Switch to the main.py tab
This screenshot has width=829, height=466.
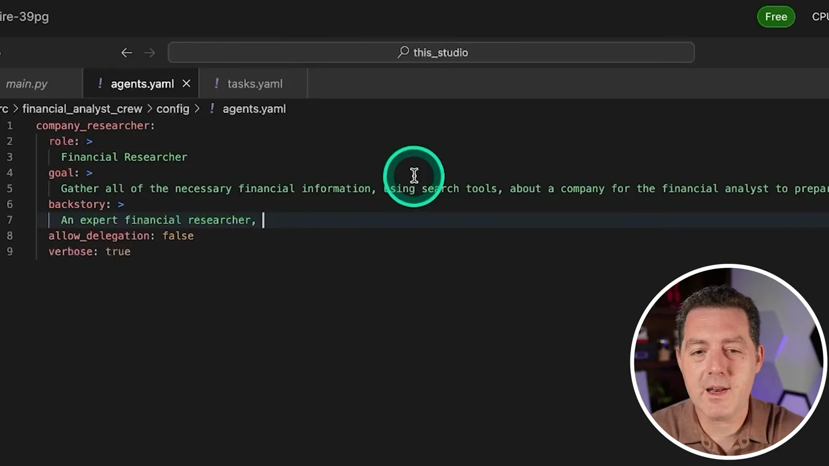coord(27,83)
